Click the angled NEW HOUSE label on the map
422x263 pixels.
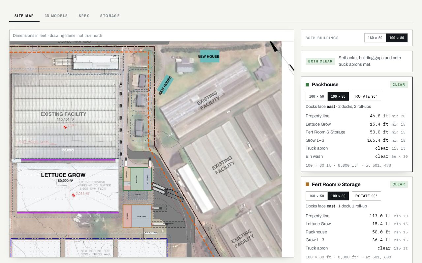pyautogui.click(x=166, y=85)
